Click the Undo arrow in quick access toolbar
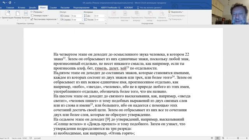 tap(4, 3)
